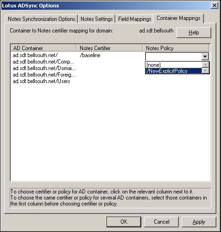Click the /baseline certifier cell

click(90, 55)
